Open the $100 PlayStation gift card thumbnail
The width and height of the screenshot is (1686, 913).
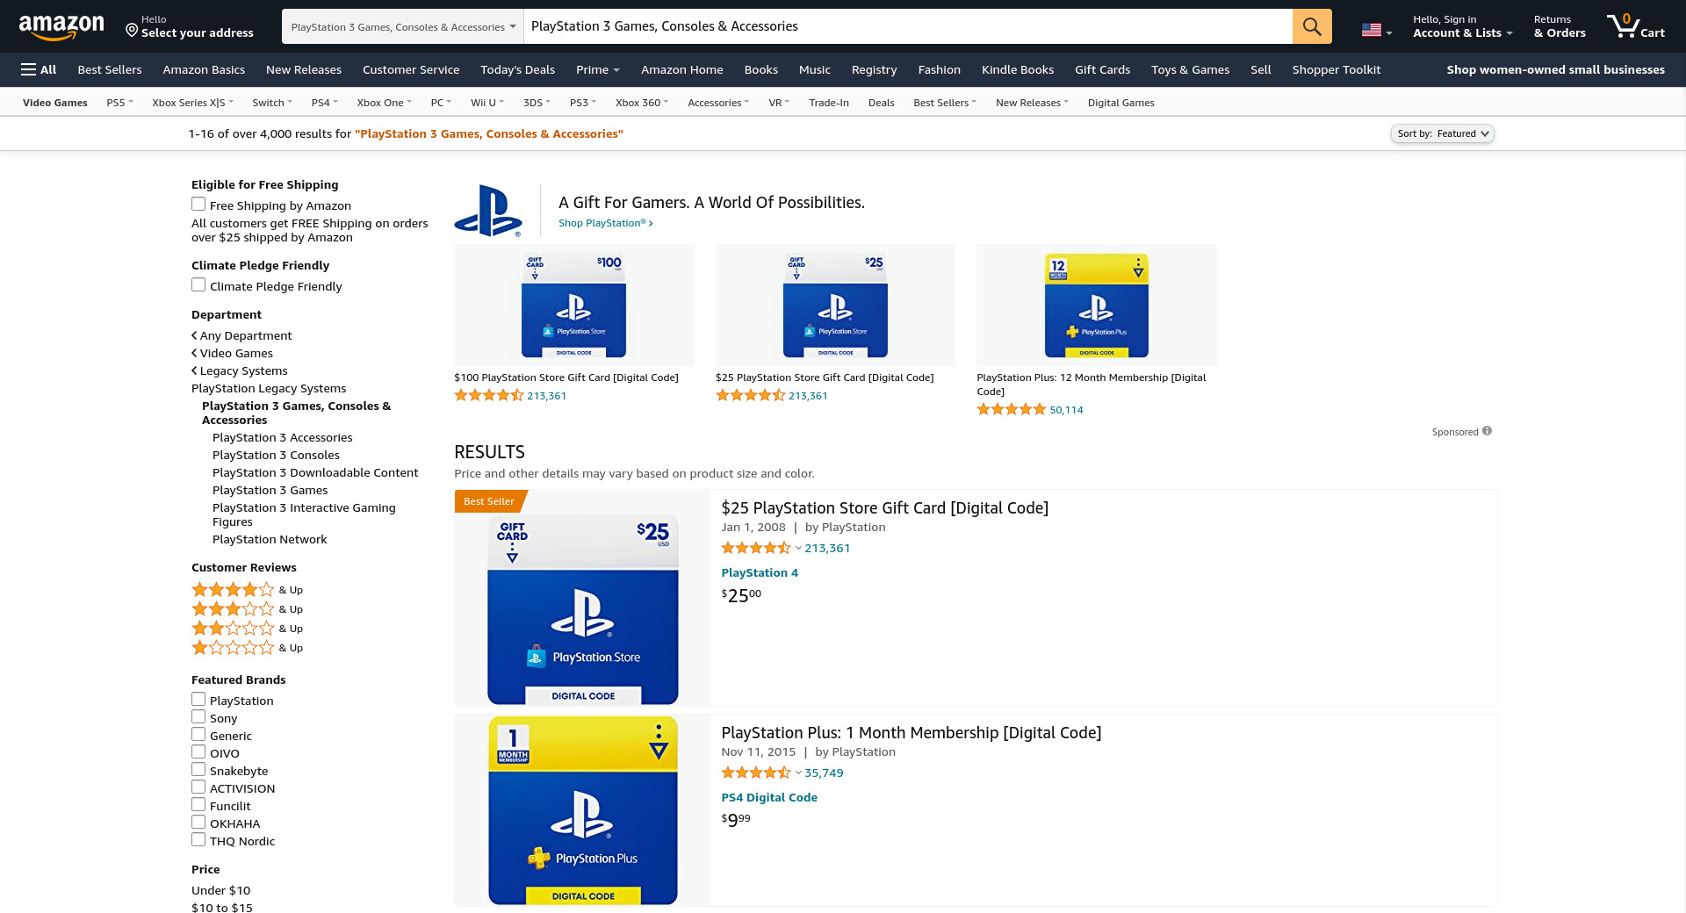tap(573, 306)
